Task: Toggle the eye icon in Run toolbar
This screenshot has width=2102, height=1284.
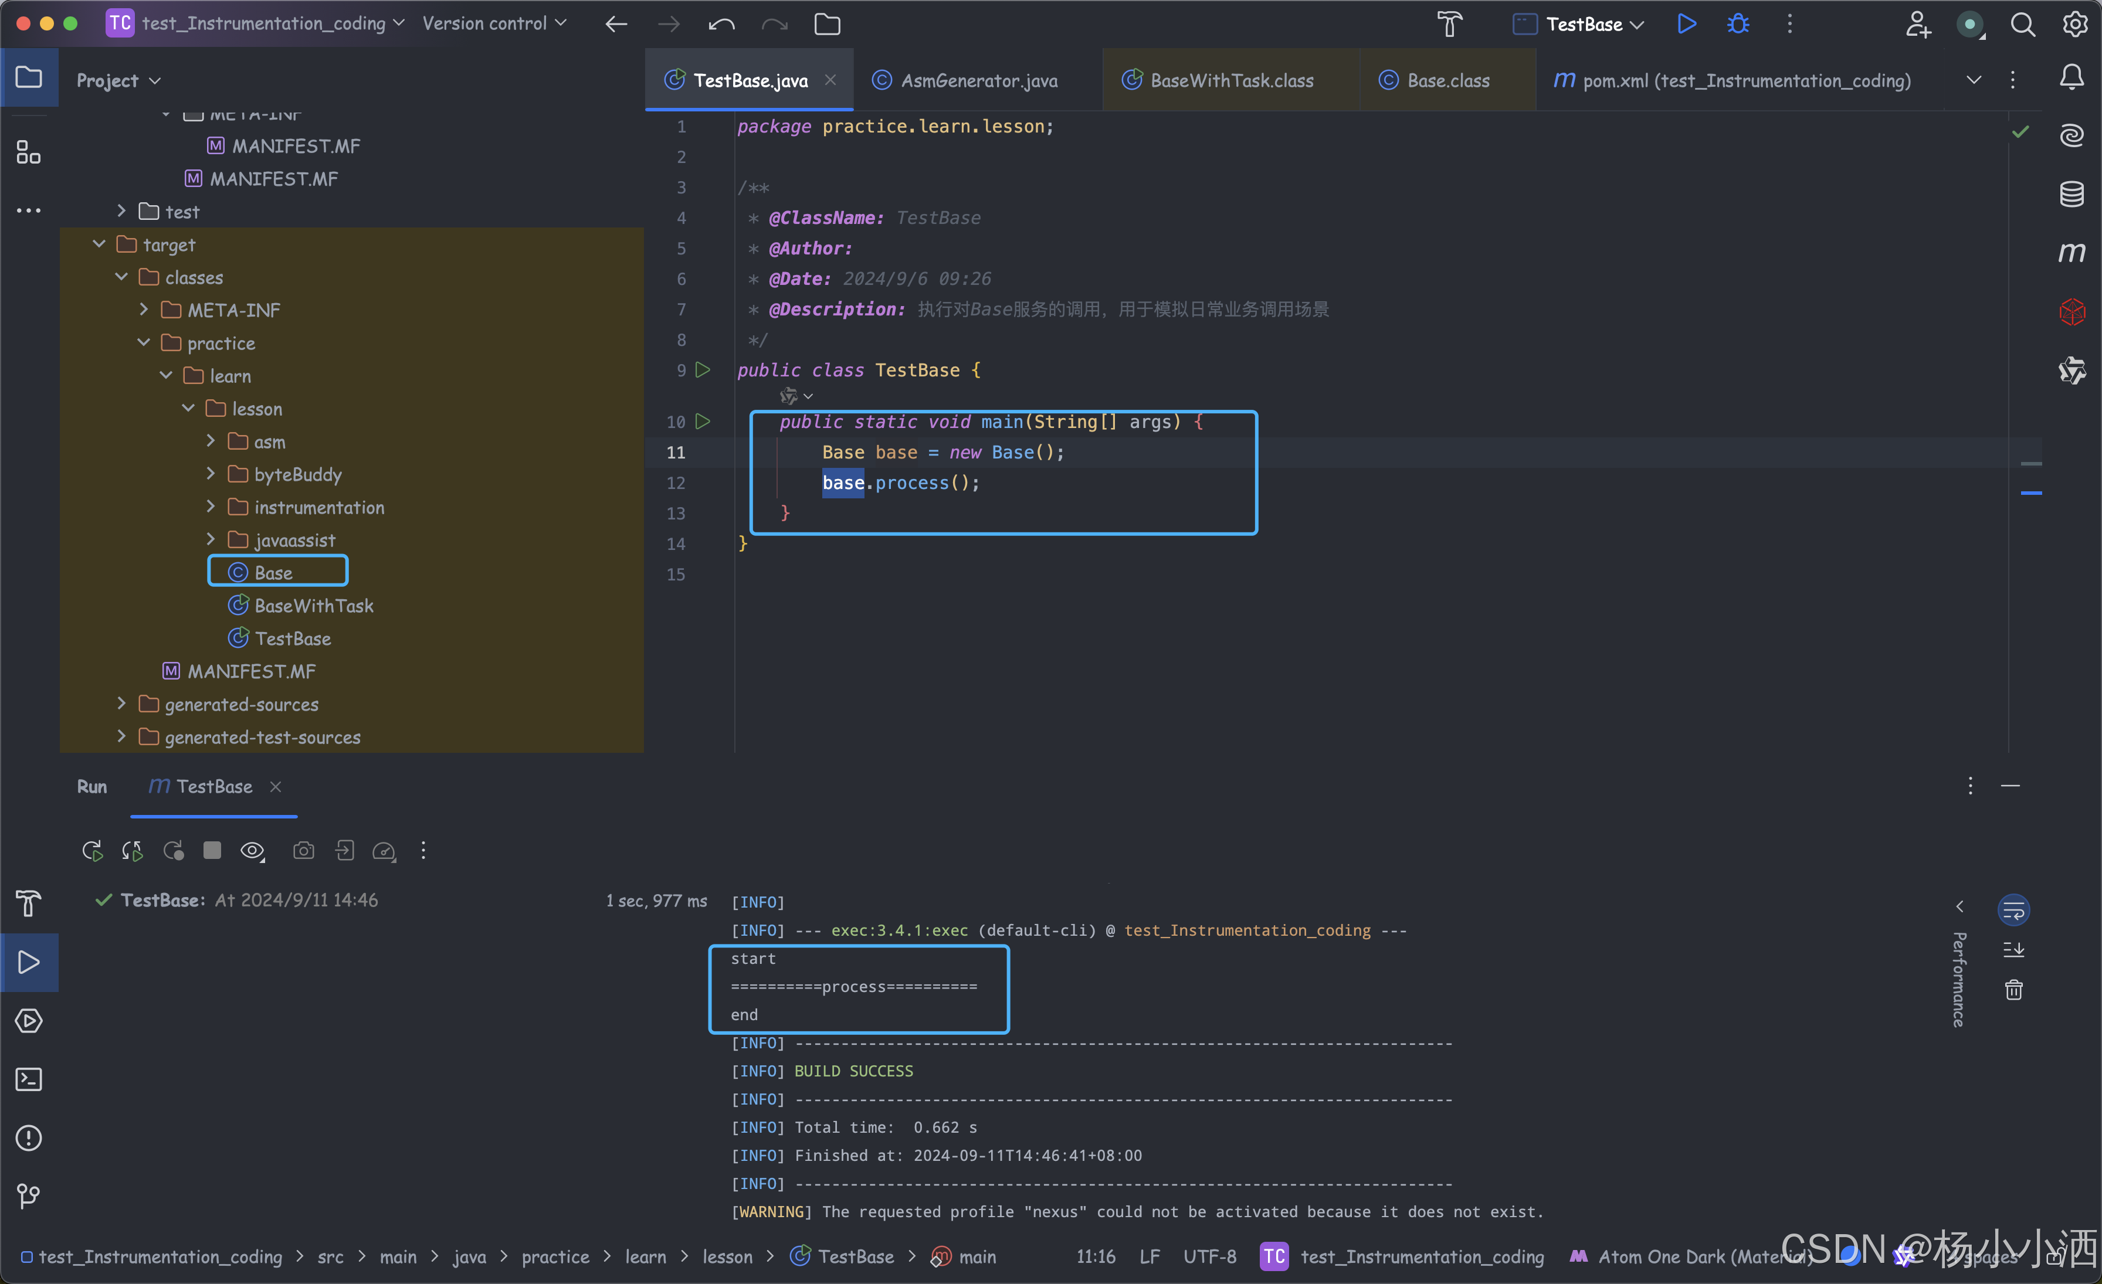Action: click(253, 850)
